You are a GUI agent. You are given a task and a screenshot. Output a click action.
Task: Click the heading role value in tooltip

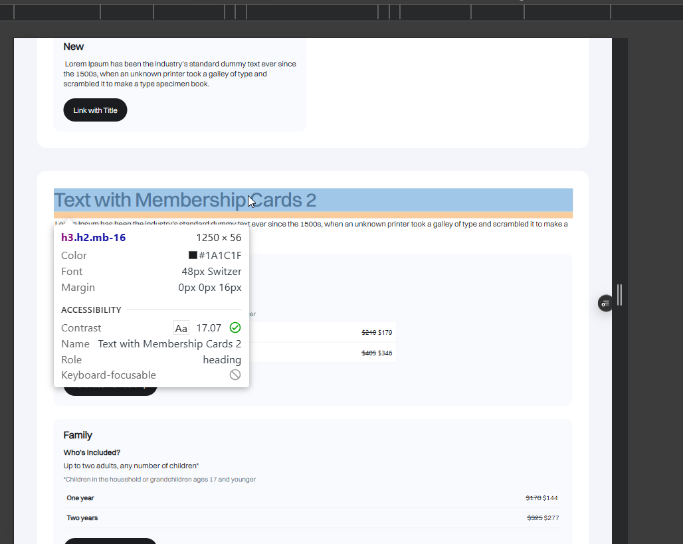222,360
